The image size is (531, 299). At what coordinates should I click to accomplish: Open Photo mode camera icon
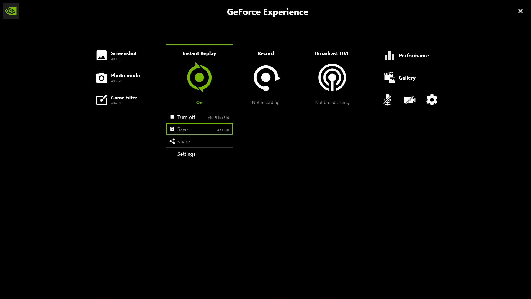point(102,78)
